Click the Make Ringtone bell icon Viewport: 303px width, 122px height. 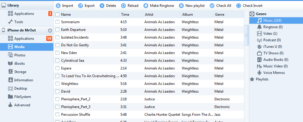click(x=146, y=6)
